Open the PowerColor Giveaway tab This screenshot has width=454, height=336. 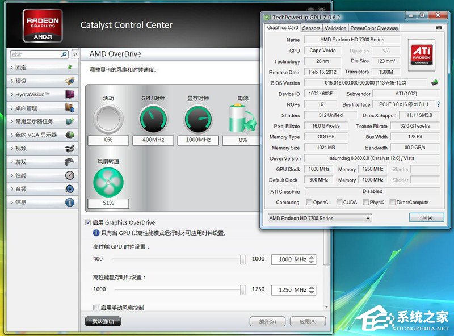374,28
